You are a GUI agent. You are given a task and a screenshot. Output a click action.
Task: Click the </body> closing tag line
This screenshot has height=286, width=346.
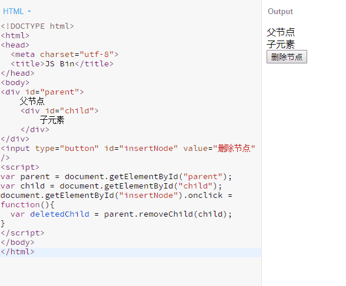(x=18, y=243)
